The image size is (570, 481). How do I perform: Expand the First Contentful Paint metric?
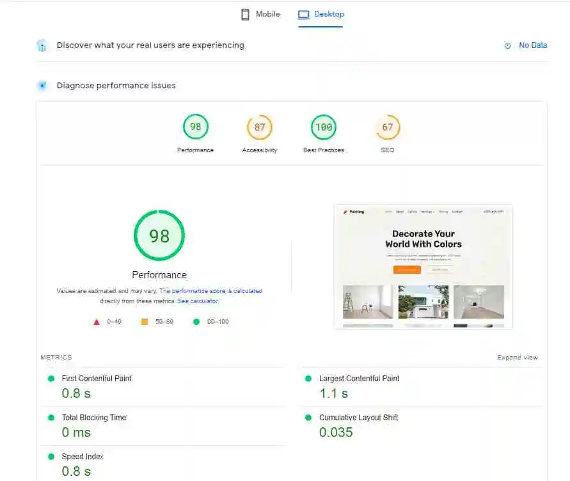tap(97, 379)
